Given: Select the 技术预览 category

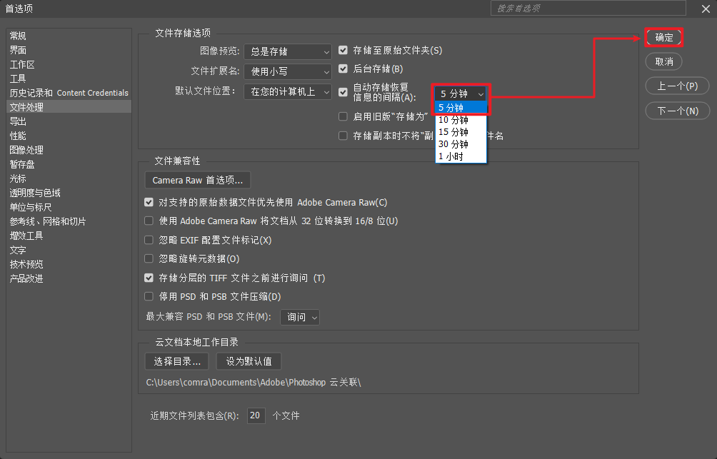Looking at the screenshot, I should click(26, 264).
